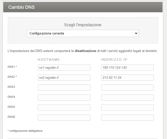Viewport: 167px width, 139px height.
Task: Focus the empty DNS5 IP address field
Action: click(127, 107)
